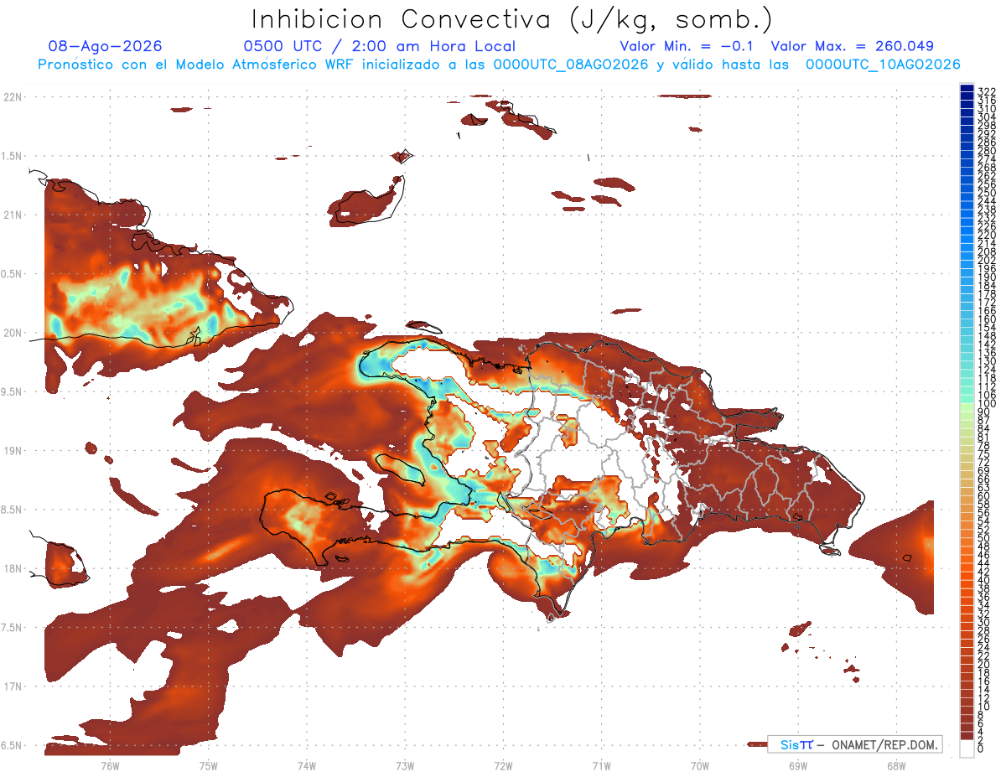Click the latitude label '7.5N'
This screenshot has width=1006, height=777.
point(13,628)
